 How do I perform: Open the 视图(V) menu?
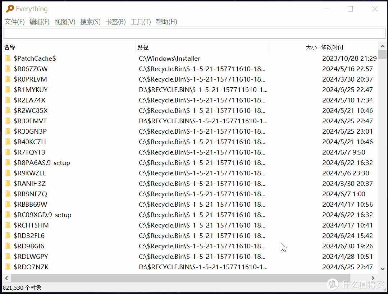coord(65,22)
